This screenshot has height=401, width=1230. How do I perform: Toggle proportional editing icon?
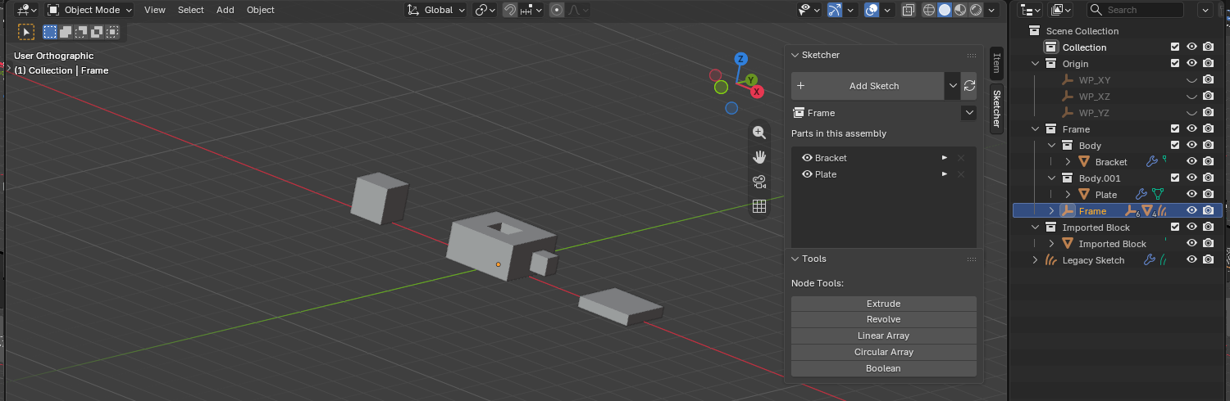[x=557, y=10]
